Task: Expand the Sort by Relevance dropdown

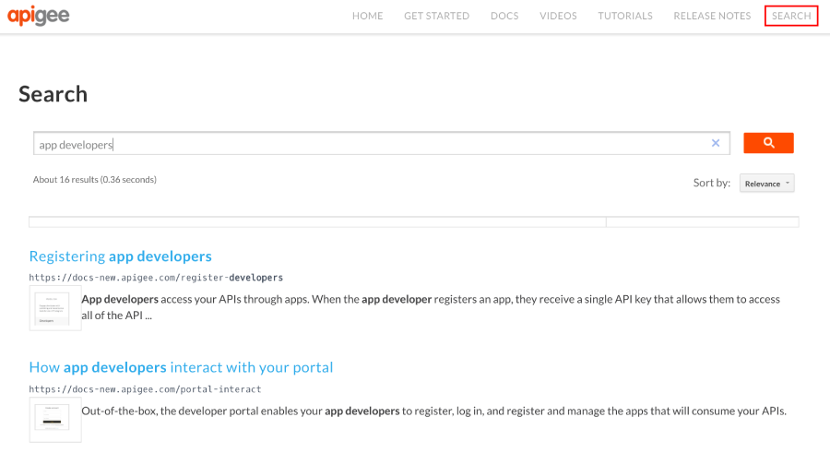Action: (767, 184)
